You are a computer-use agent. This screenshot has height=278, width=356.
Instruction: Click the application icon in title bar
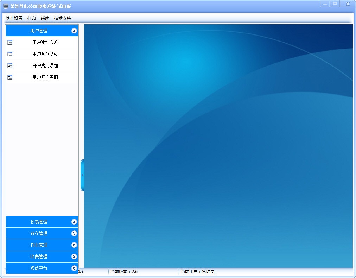coord(6,6)
